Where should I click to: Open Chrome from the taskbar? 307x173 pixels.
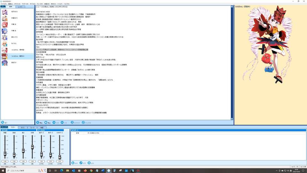[x=91, y=170]
